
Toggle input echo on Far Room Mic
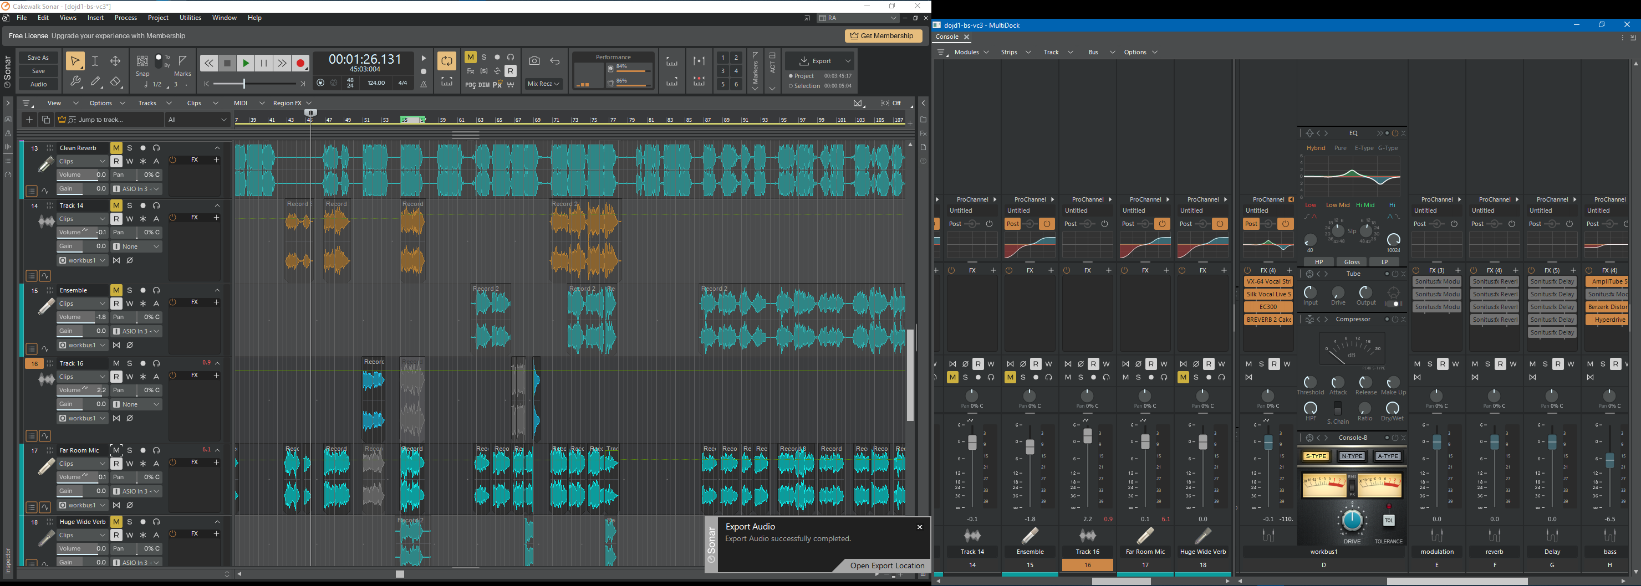tap(156, 451)
